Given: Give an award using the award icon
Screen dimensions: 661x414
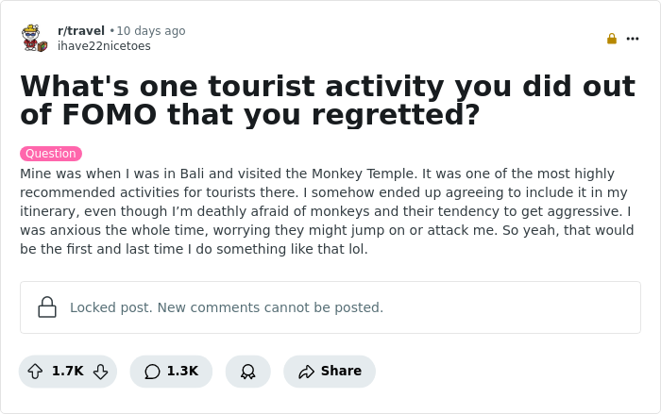Looking at the screenshot, I should pos(247,372).
